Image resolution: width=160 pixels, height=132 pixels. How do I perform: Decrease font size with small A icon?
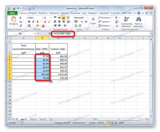click(x=49, y=22)
